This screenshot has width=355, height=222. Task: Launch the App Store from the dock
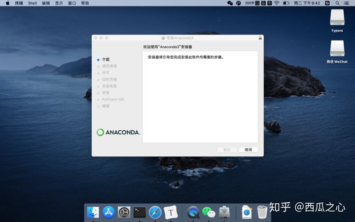coord(108,212)
